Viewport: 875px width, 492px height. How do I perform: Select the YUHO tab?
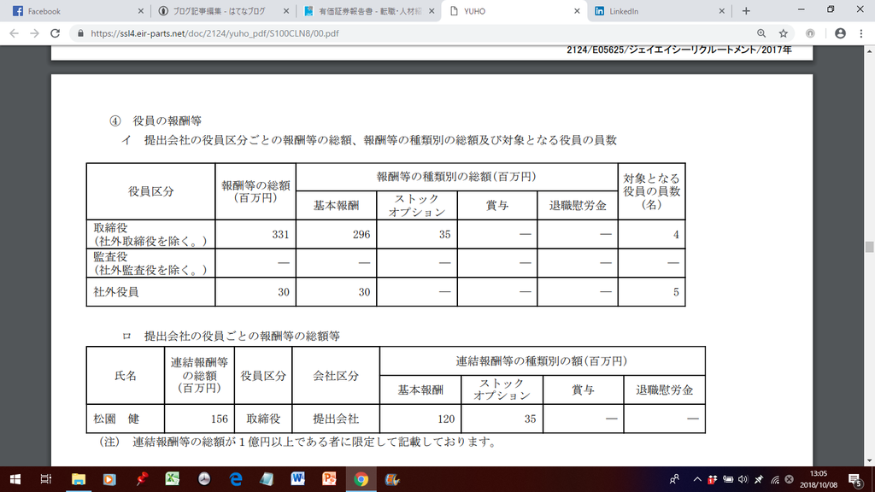coord(514,11)
